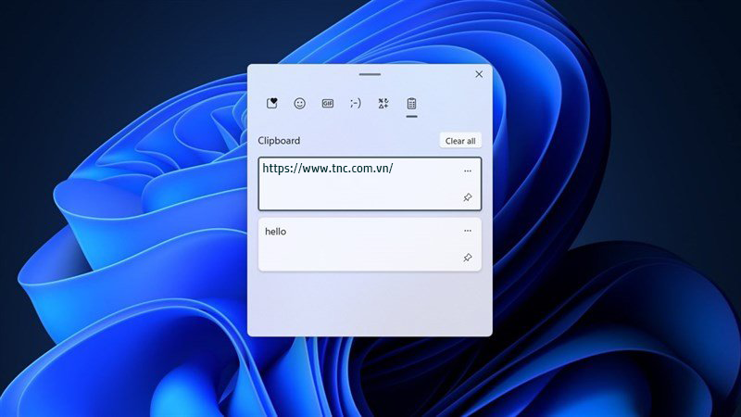741x417 pixels.
Task: Open the GIF tab
Action: 328,103
